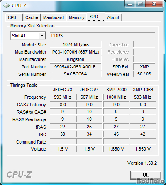
Task: Expand the Slot #1 dropdown arrow
Action: 42,36
